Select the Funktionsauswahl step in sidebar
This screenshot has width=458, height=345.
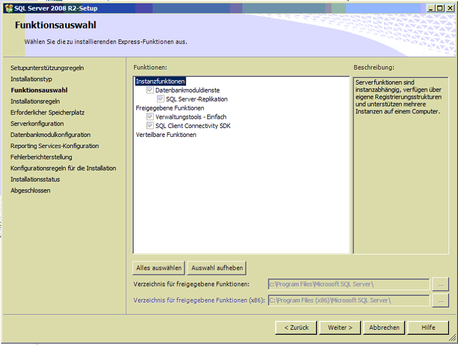point(39,90)
